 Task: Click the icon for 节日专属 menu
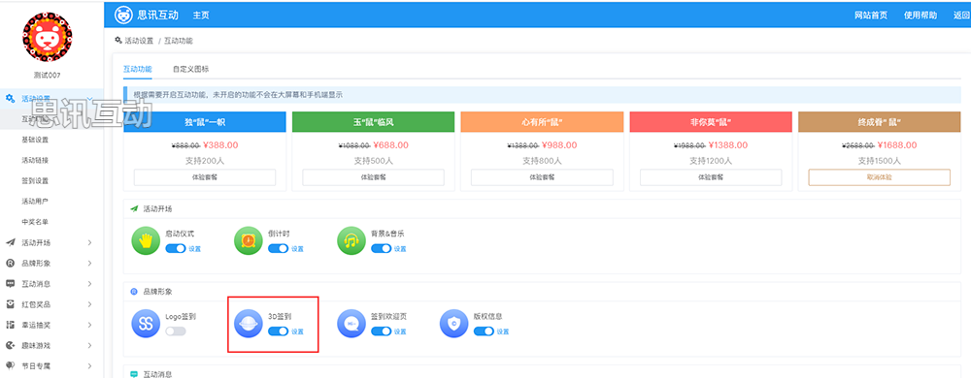[10, 365]
